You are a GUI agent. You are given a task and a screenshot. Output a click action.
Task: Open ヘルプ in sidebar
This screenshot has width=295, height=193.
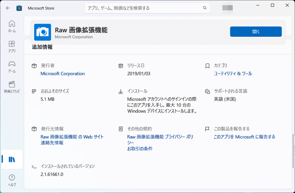[x=12, y=180]
